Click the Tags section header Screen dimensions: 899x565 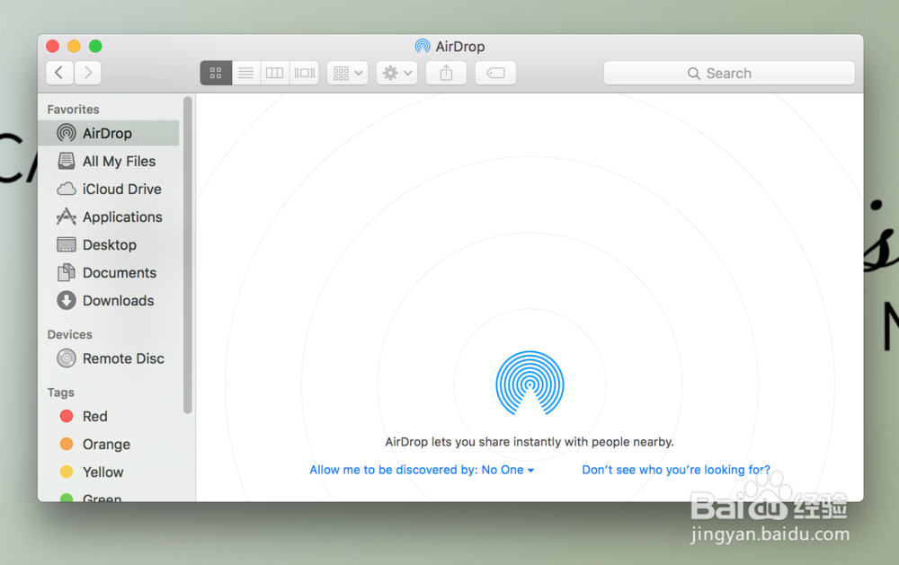coord(61,393)
